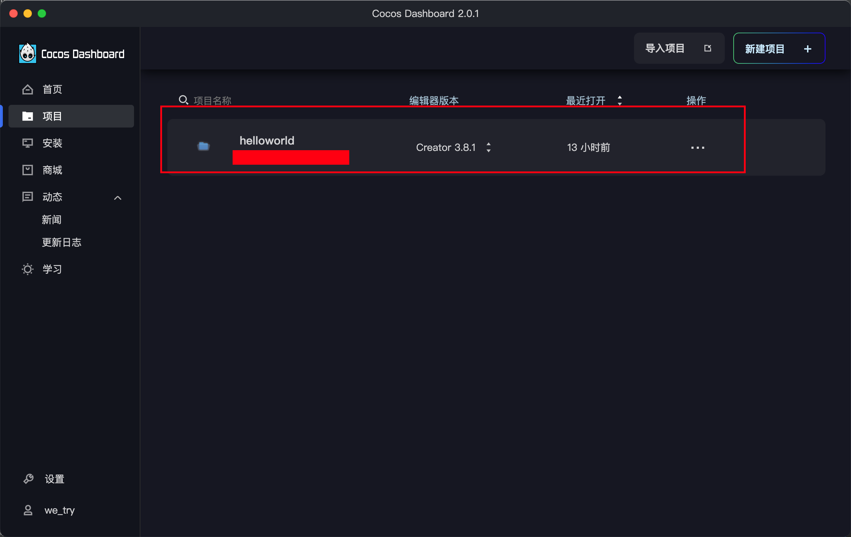Open the Creator 3.8.1 version selector for helloworld
This screenshot has width=851, height=537.
[x=489, y=147]
